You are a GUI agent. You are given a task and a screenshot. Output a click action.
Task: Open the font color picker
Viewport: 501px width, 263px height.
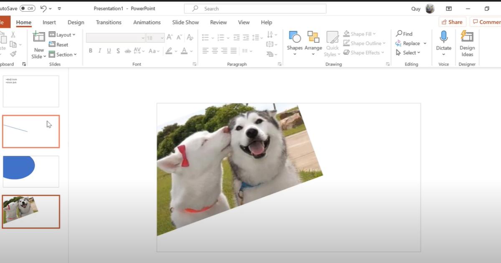(x=184, y=51)
